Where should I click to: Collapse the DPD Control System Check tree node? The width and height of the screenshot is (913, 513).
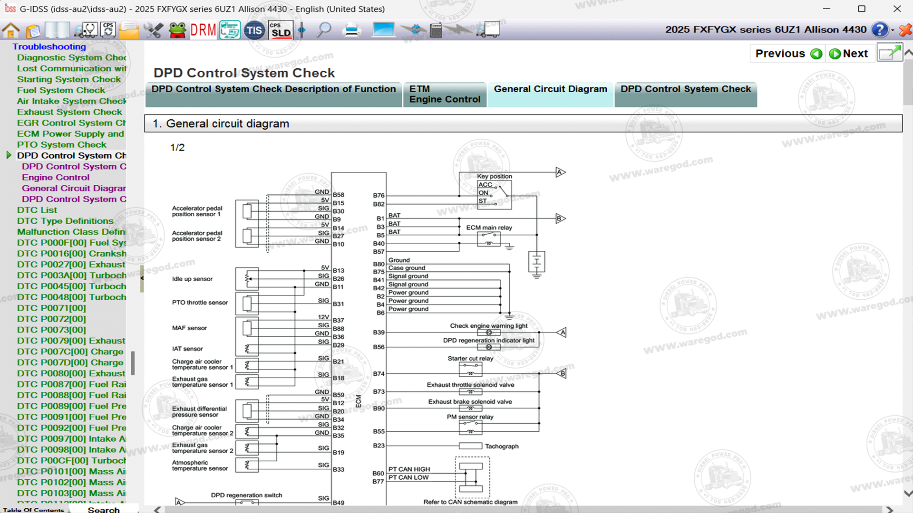[9, 155]
